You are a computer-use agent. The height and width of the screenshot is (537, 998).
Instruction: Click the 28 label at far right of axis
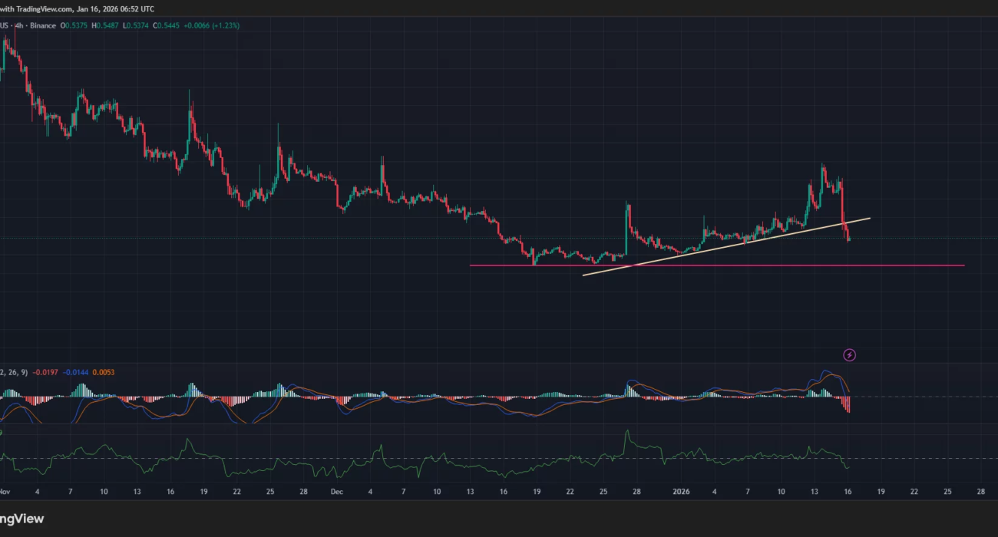click(980, 491)
